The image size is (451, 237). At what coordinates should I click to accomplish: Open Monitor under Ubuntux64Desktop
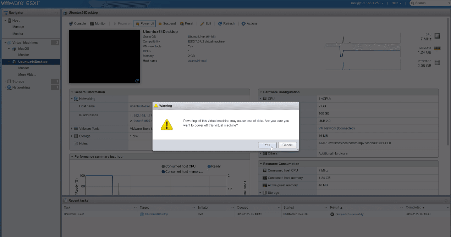(23, 68)
